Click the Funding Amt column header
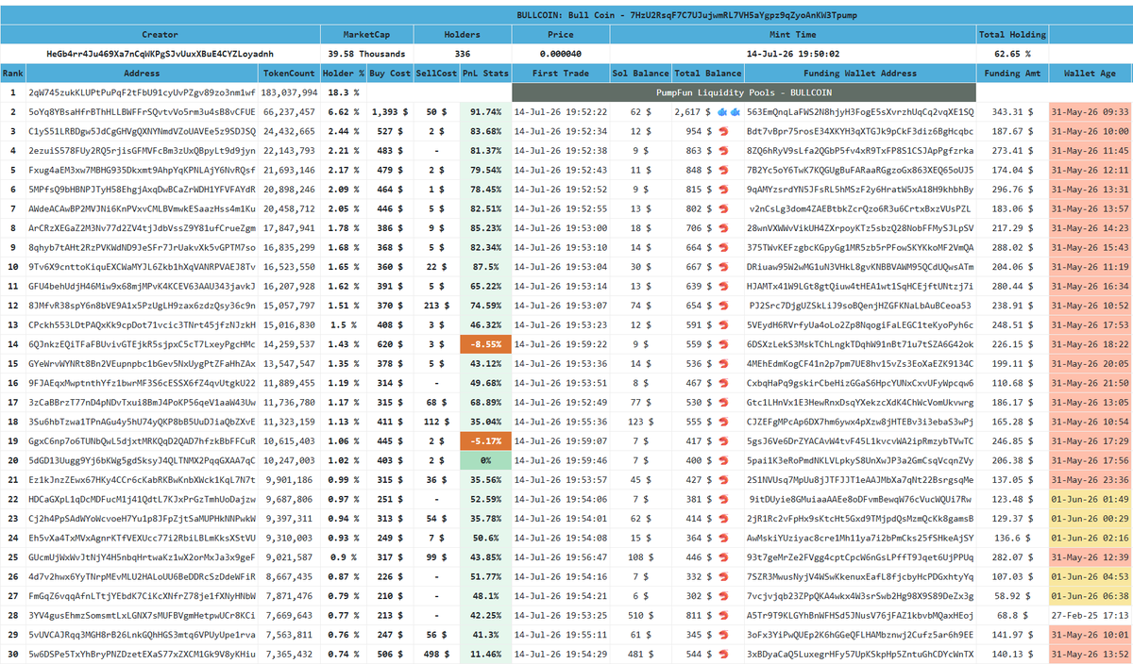The height and width of the screenshot is (664, 1133). [x=1012, y=73]
